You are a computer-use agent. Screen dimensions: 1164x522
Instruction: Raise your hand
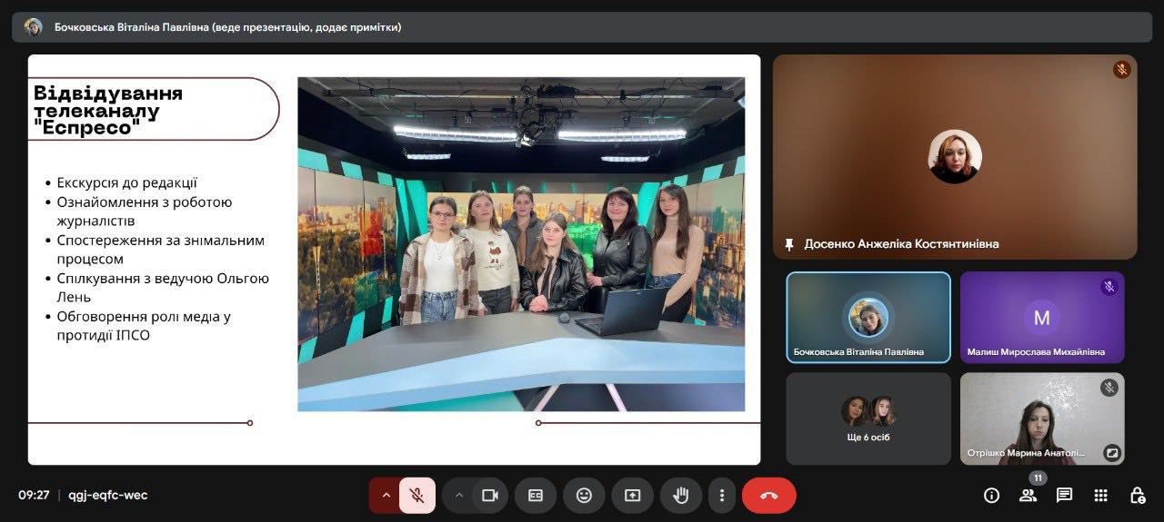point(680,496)
